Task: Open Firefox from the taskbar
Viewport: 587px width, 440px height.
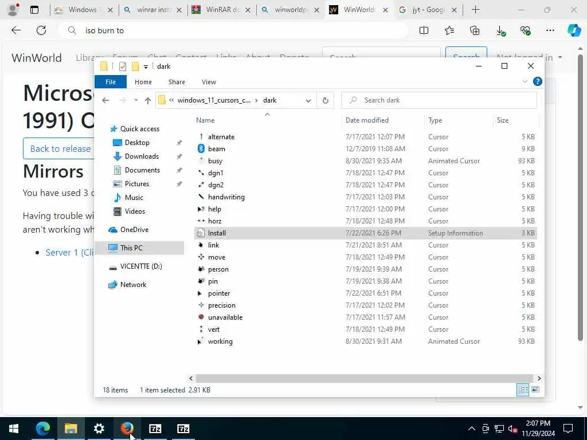Action: [x=127, y=429]
